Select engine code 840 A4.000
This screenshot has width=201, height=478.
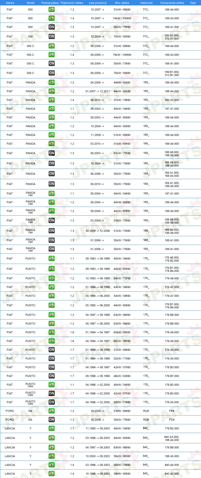pos(172,465)
